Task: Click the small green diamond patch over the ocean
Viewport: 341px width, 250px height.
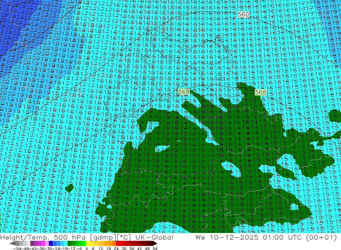Action: tap(69, 188)
